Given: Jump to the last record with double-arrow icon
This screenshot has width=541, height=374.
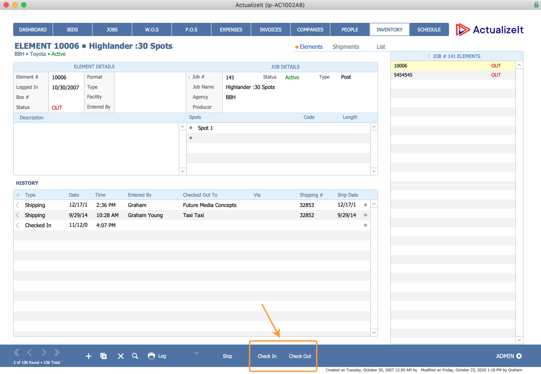Looking at the screenshot, I should point(56,352).
